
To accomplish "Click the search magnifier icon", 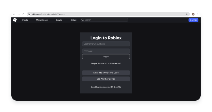I will pos(83,20).
